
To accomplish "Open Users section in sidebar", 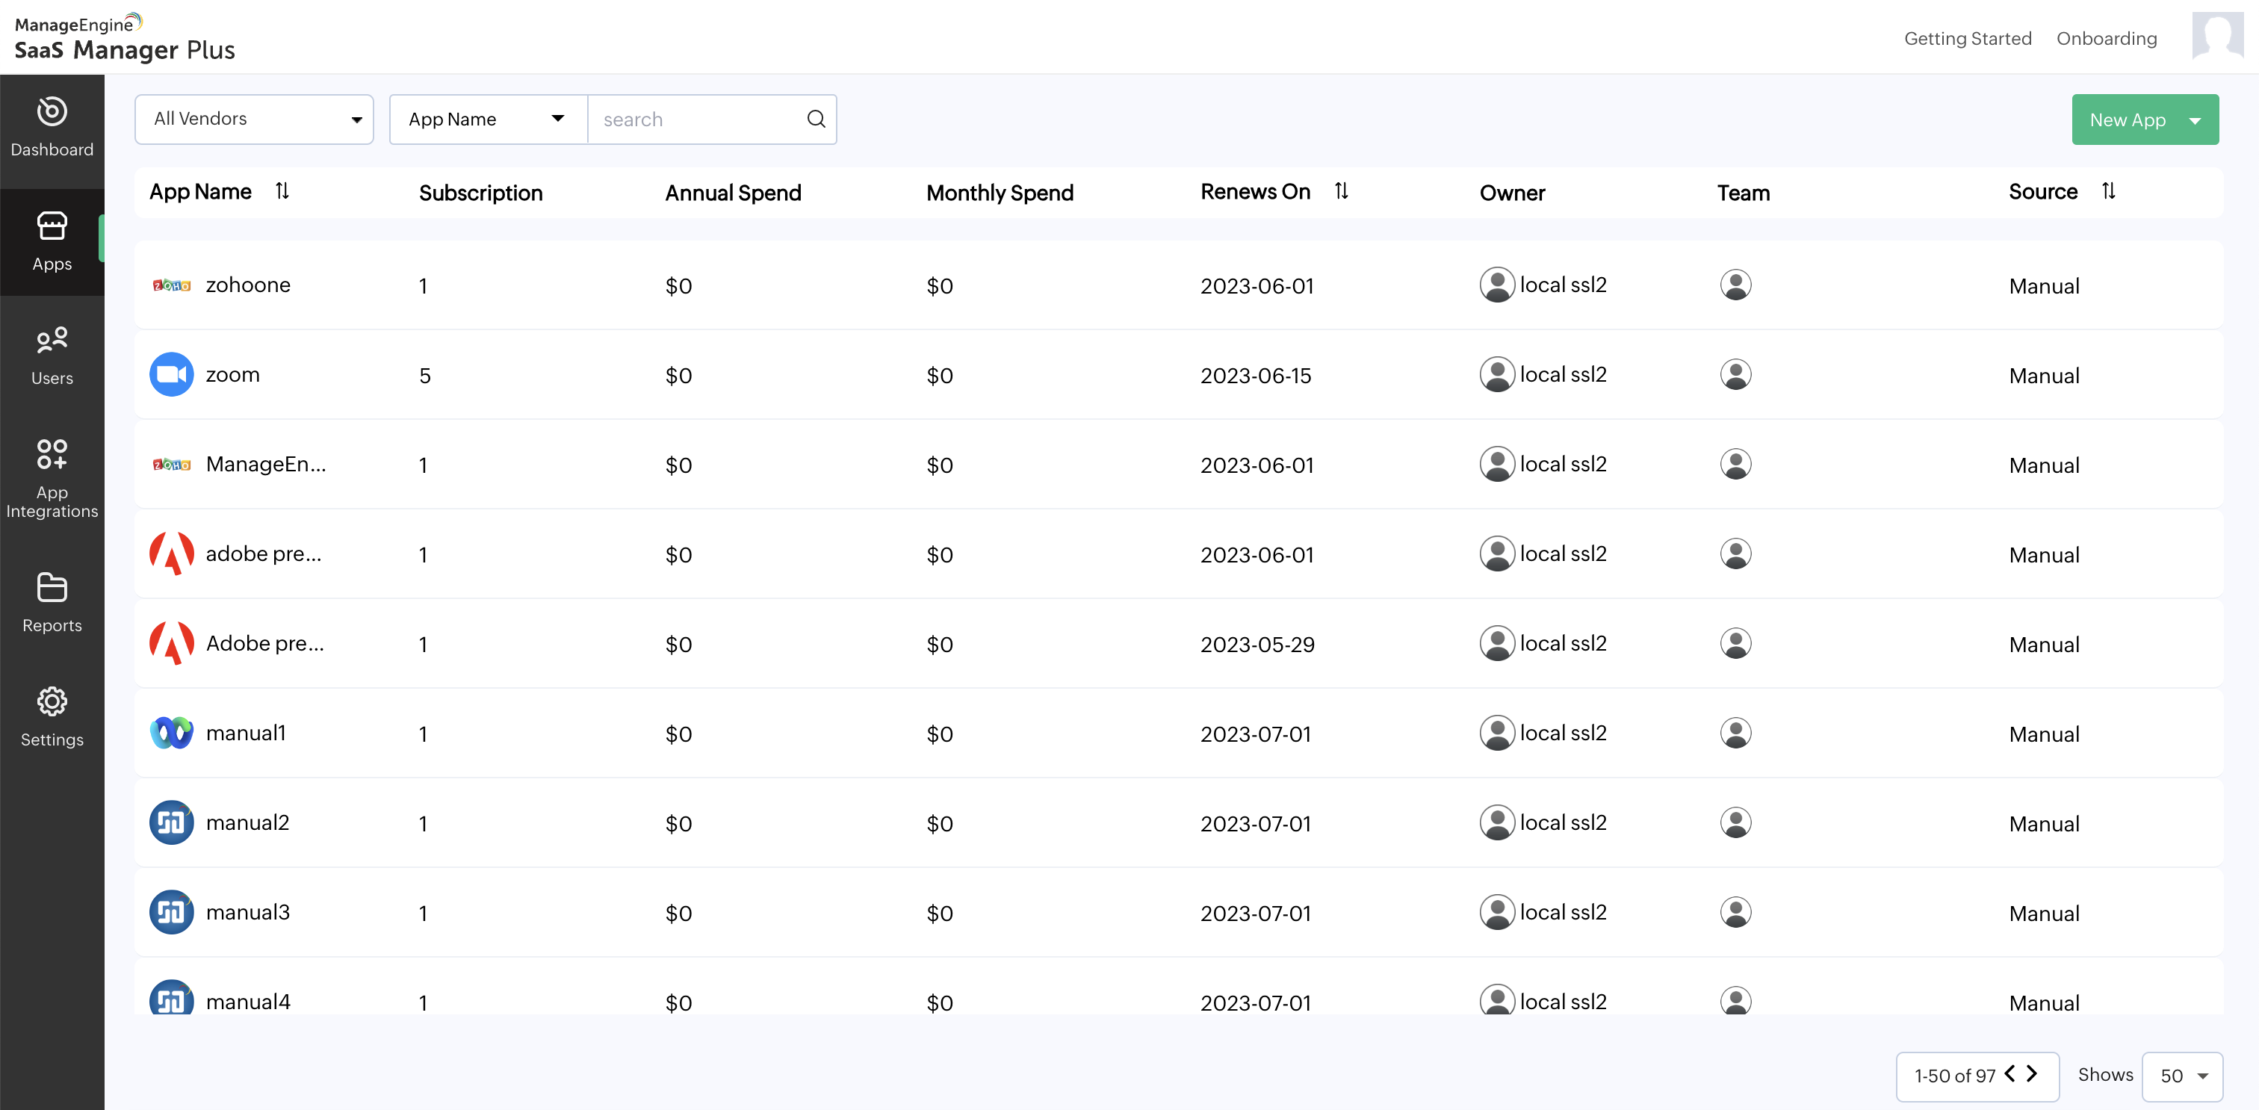I will pyautogui.click(x=52, y=356).
